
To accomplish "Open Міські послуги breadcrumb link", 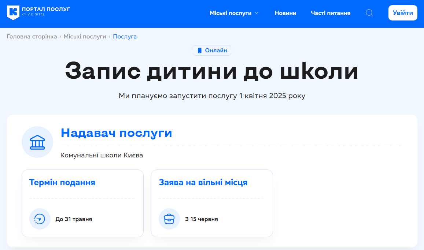I will [x=85, y=36].
